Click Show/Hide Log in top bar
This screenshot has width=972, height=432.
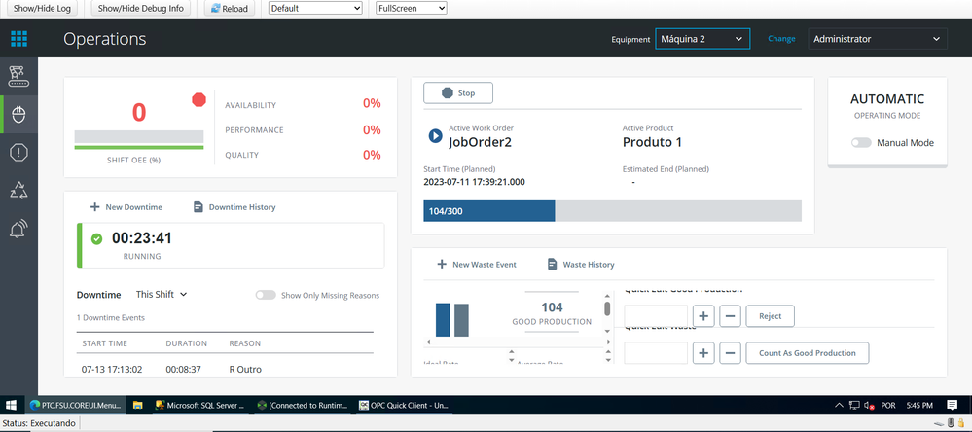pos(44,8)
